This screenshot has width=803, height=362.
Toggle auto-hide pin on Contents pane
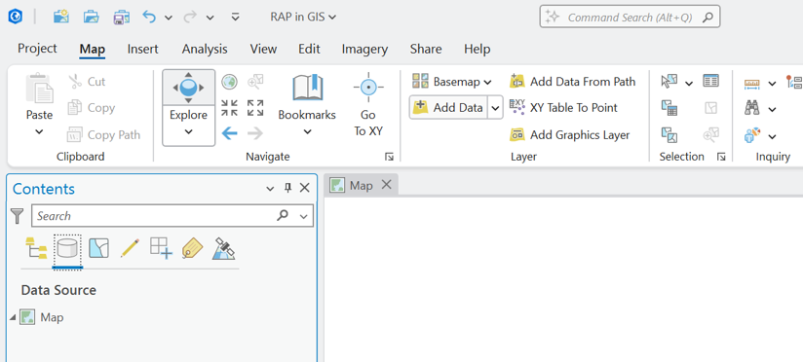pos(287,188)
